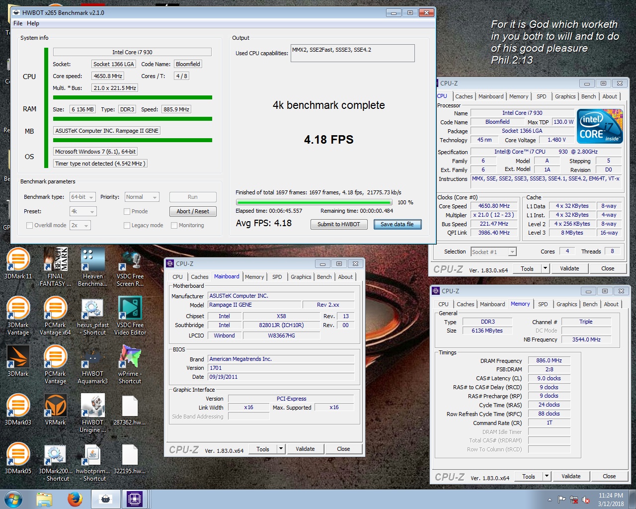
Task: Click Save data file button
Action: point(397,224)
